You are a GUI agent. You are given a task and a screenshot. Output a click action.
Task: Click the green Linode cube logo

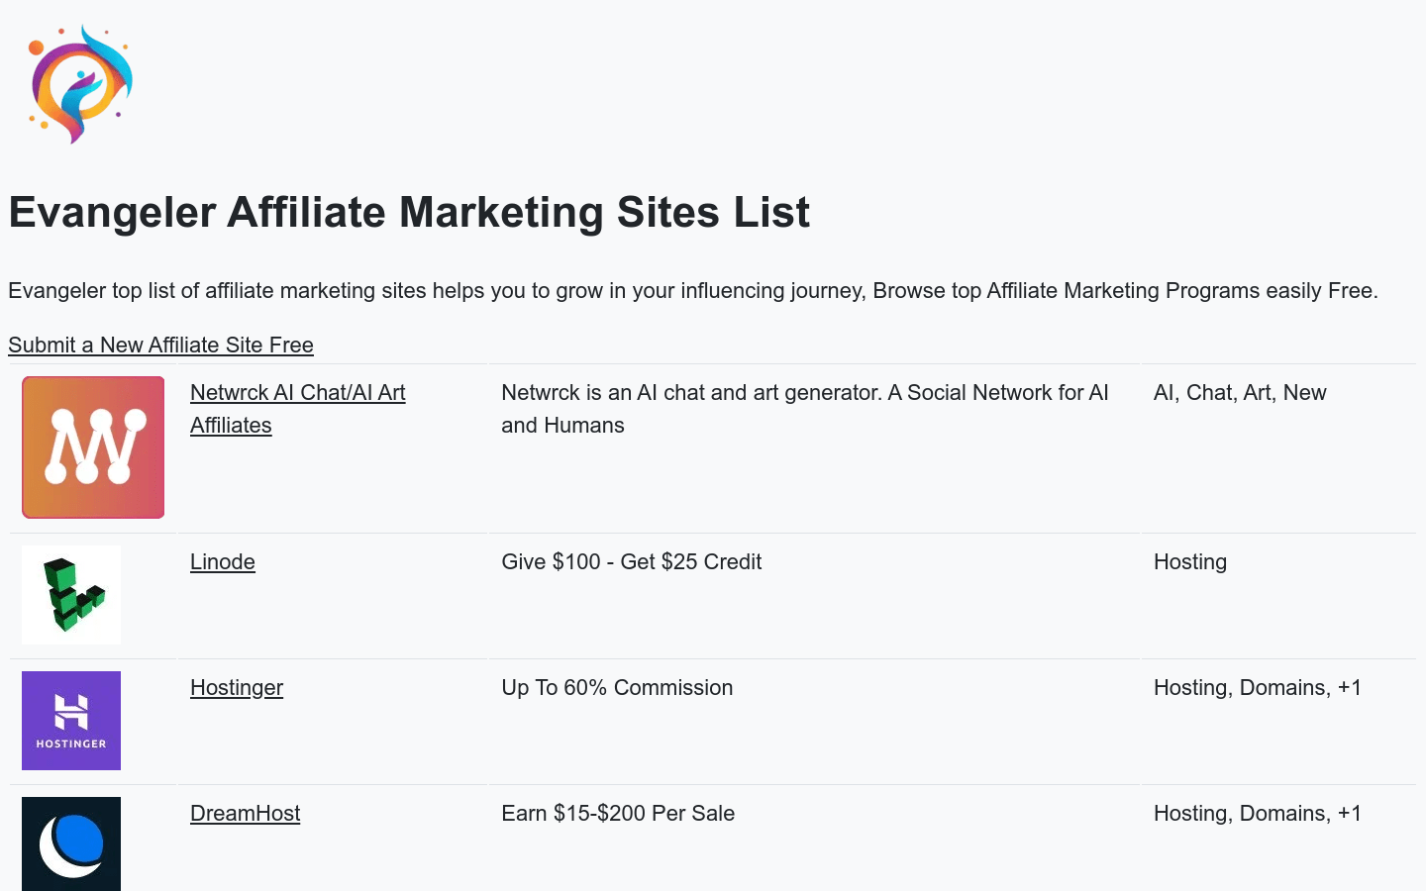[71, 595]
